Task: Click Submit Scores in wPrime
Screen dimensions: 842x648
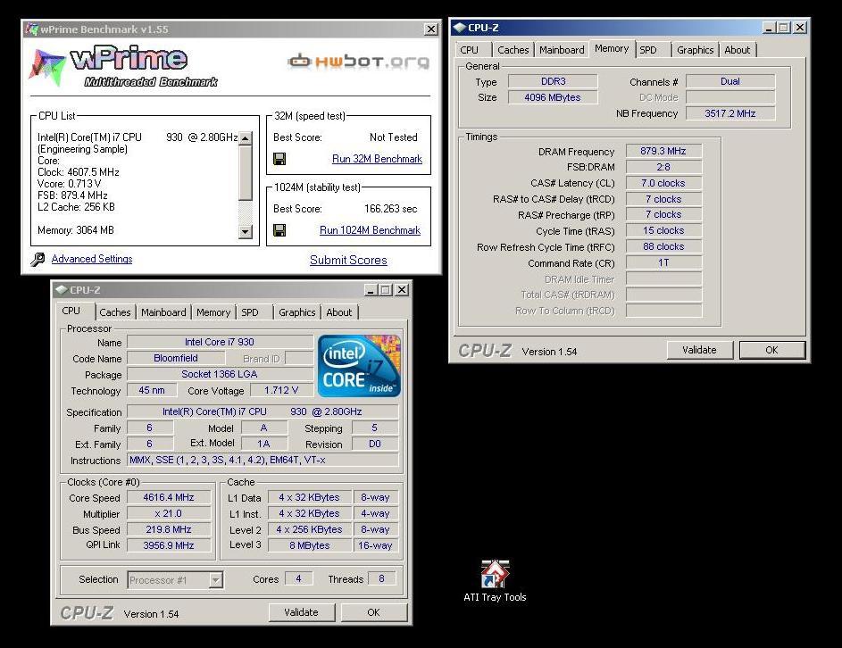Action: coord(348,260)
